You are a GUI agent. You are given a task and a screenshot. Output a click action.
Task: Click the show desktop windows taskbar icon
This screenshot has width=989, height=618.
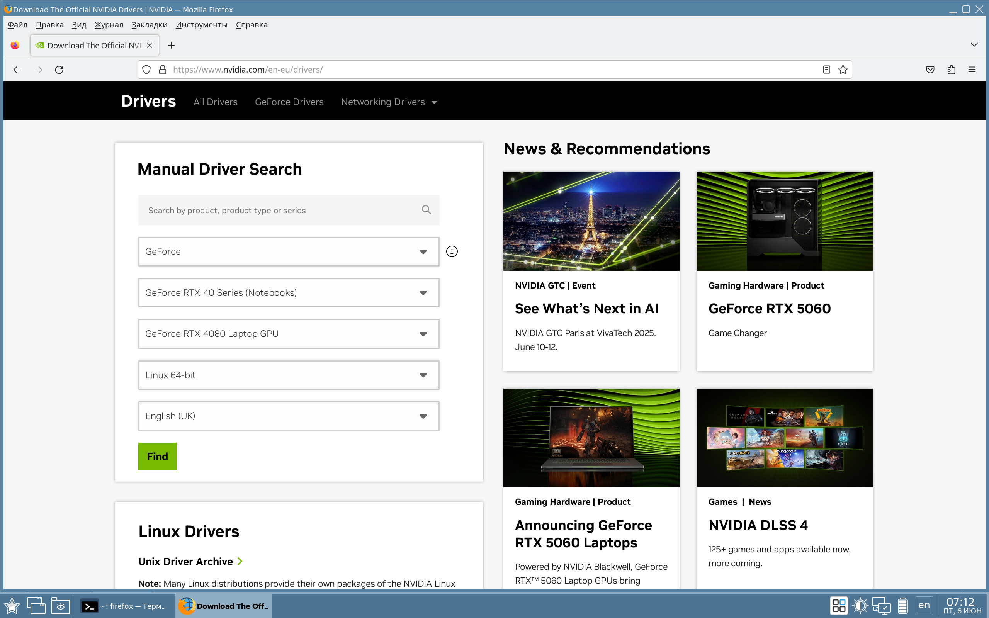(36, 606)
